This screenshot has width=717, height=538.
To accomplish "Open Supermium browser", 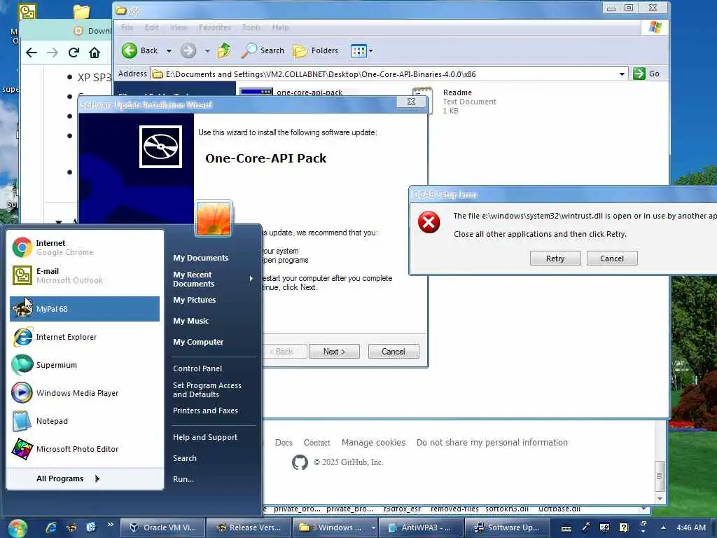I will tap(85, 365).
